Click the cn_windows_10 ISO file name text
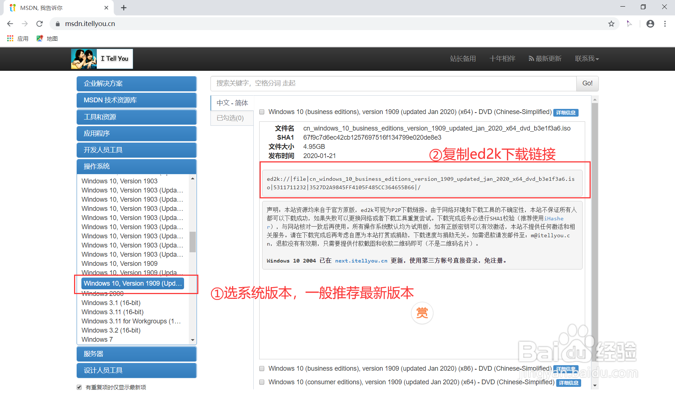The width and height of the screenshot is (675, 396). point(437,128)
